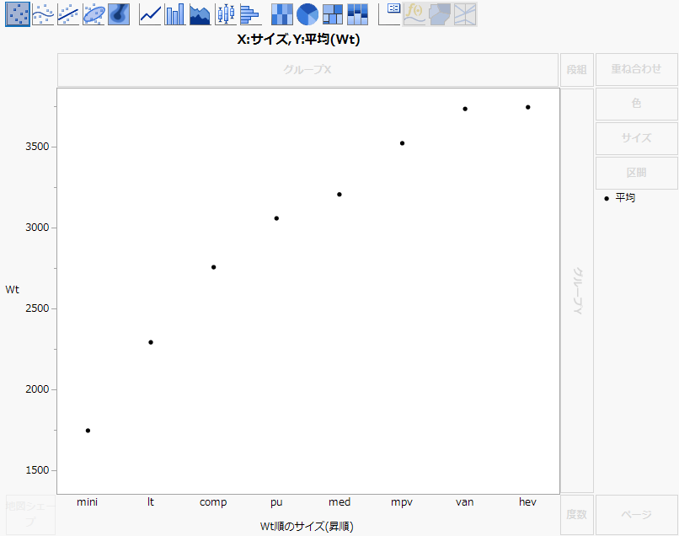Click the 度数 drop zone
This screenshot has width=679, height=536.
pos(576,515)
